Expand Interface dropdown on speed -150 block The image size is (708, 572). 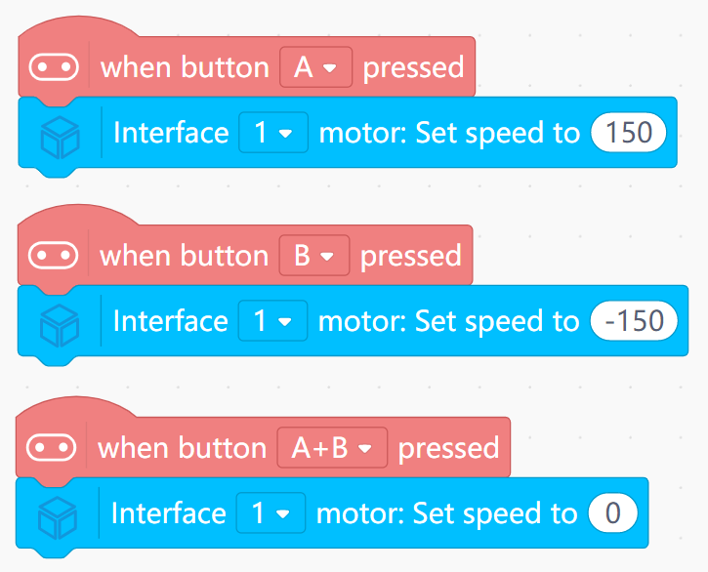click(x=272, y=321)
